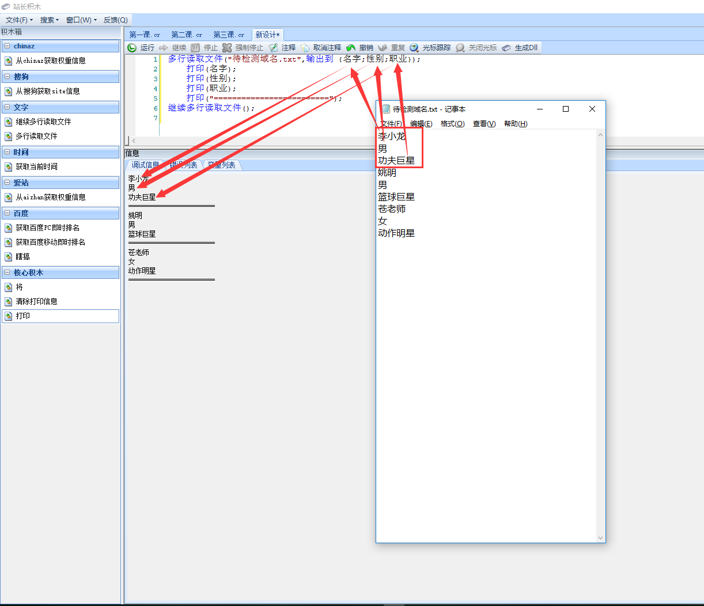Collapse the 核心积木 group
This screenshot has width=704, height=606.
point(7,273)
